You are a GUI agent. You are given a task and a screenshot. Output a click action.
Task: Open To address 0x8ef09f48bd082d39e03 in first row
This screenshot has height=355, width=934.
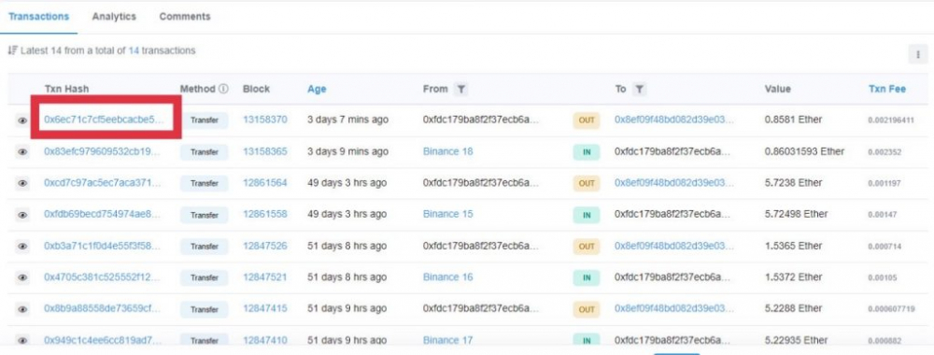point(674,120)
